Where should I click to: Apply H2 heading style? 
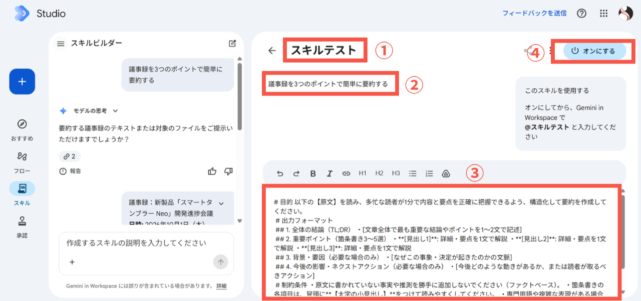379,173
